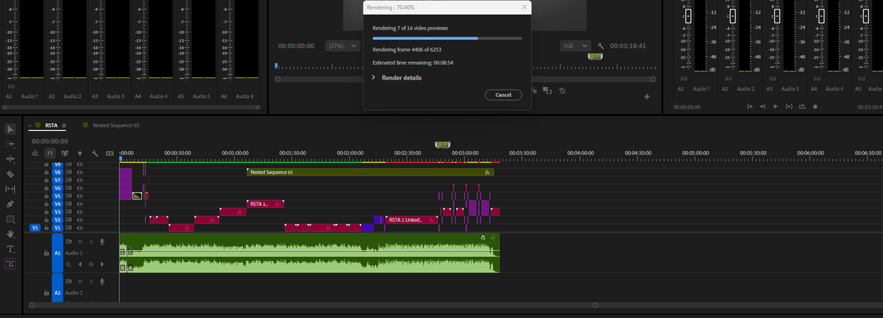Toggle Snap in Timeline magnet icon

pyautogui.click(x=50, y=153)
